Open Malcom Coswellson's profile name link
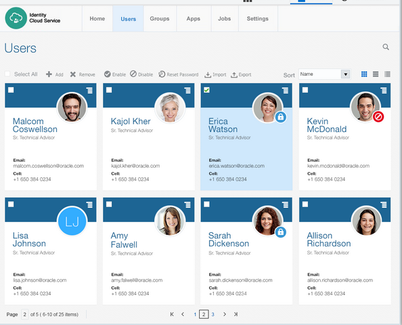 [x=35, y=125]
